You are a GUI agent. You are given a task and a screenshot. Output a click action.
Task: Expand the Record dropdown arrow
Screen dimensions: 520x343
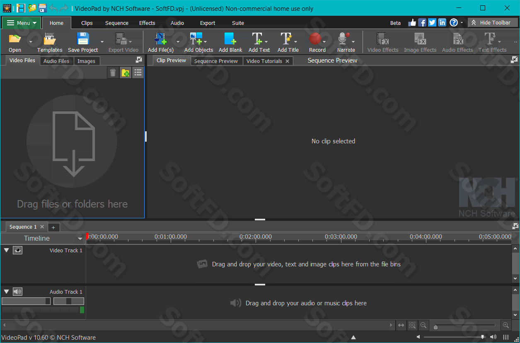pyautogui.click(x=324, y=41)
